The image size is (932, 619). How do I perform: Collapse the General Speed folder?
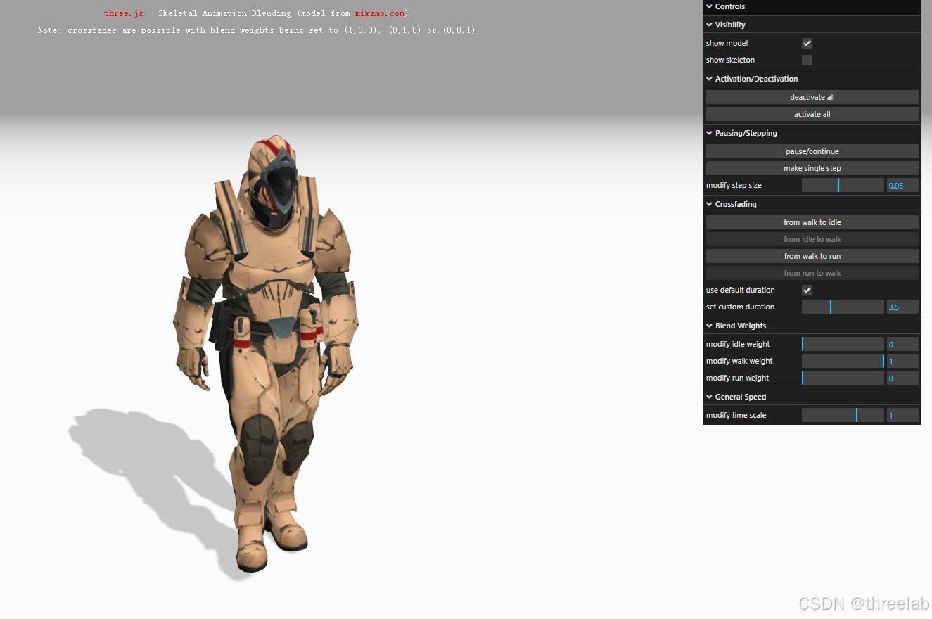(x=812, y=397)
